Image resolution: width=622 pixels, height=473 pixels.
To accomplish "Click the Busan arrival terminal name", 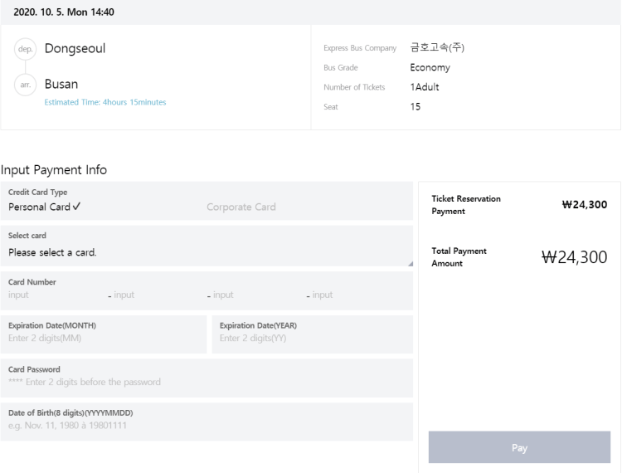I will coord(61,84).
